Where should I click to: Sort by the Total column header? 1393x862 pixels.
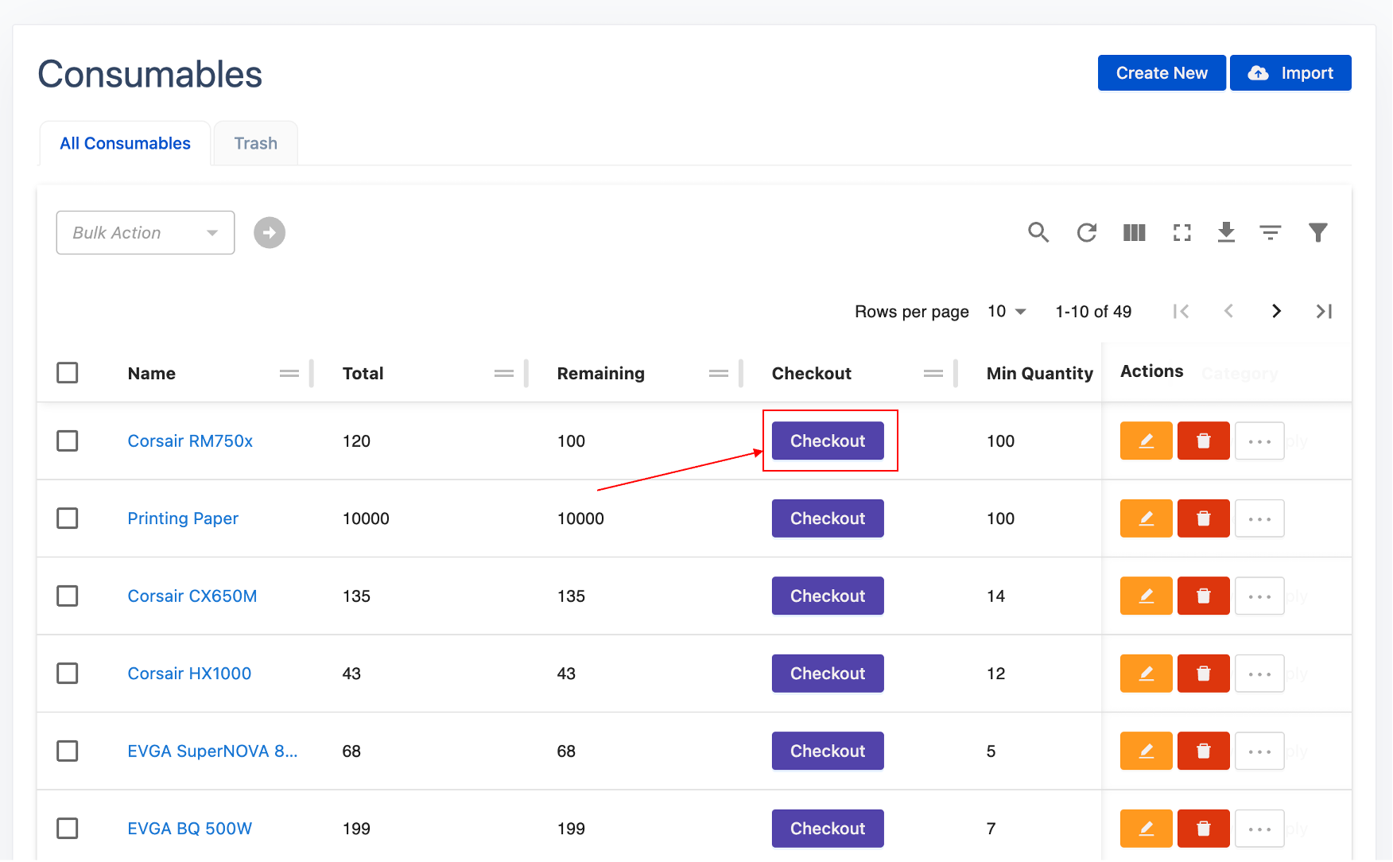point(363,373)
